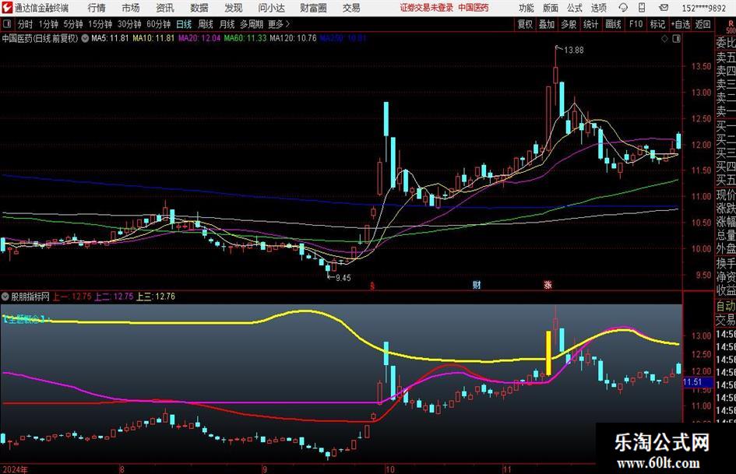Click the 标记 mark button
The height and width of the screenshot is (474, 736).
657,24
